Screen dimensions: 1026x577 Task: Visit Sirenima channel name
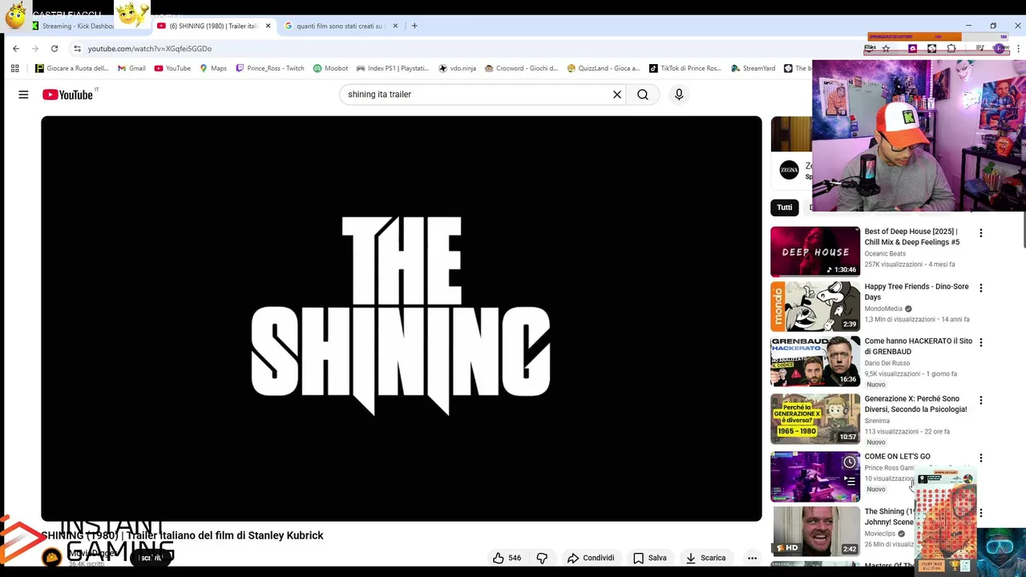pyautogui.click(x=877, y=421)
